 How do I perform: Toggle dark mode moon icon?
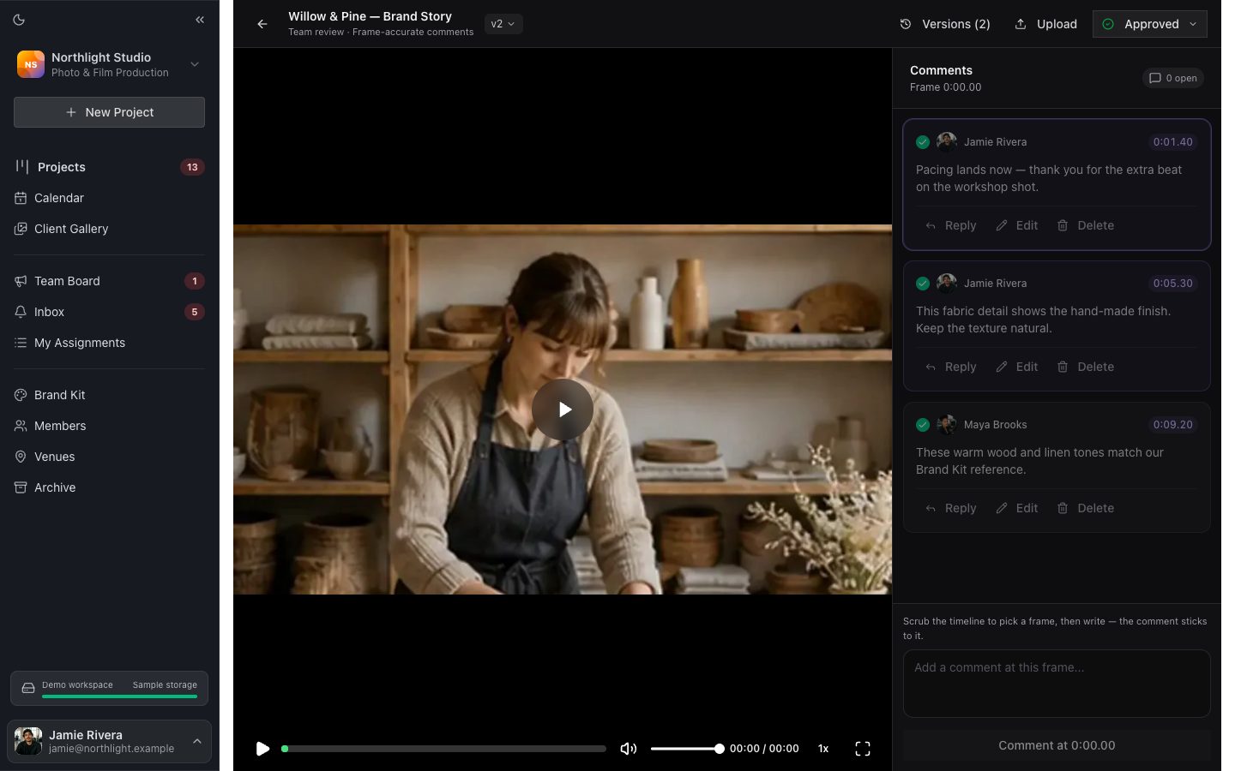tap(20, 20)
